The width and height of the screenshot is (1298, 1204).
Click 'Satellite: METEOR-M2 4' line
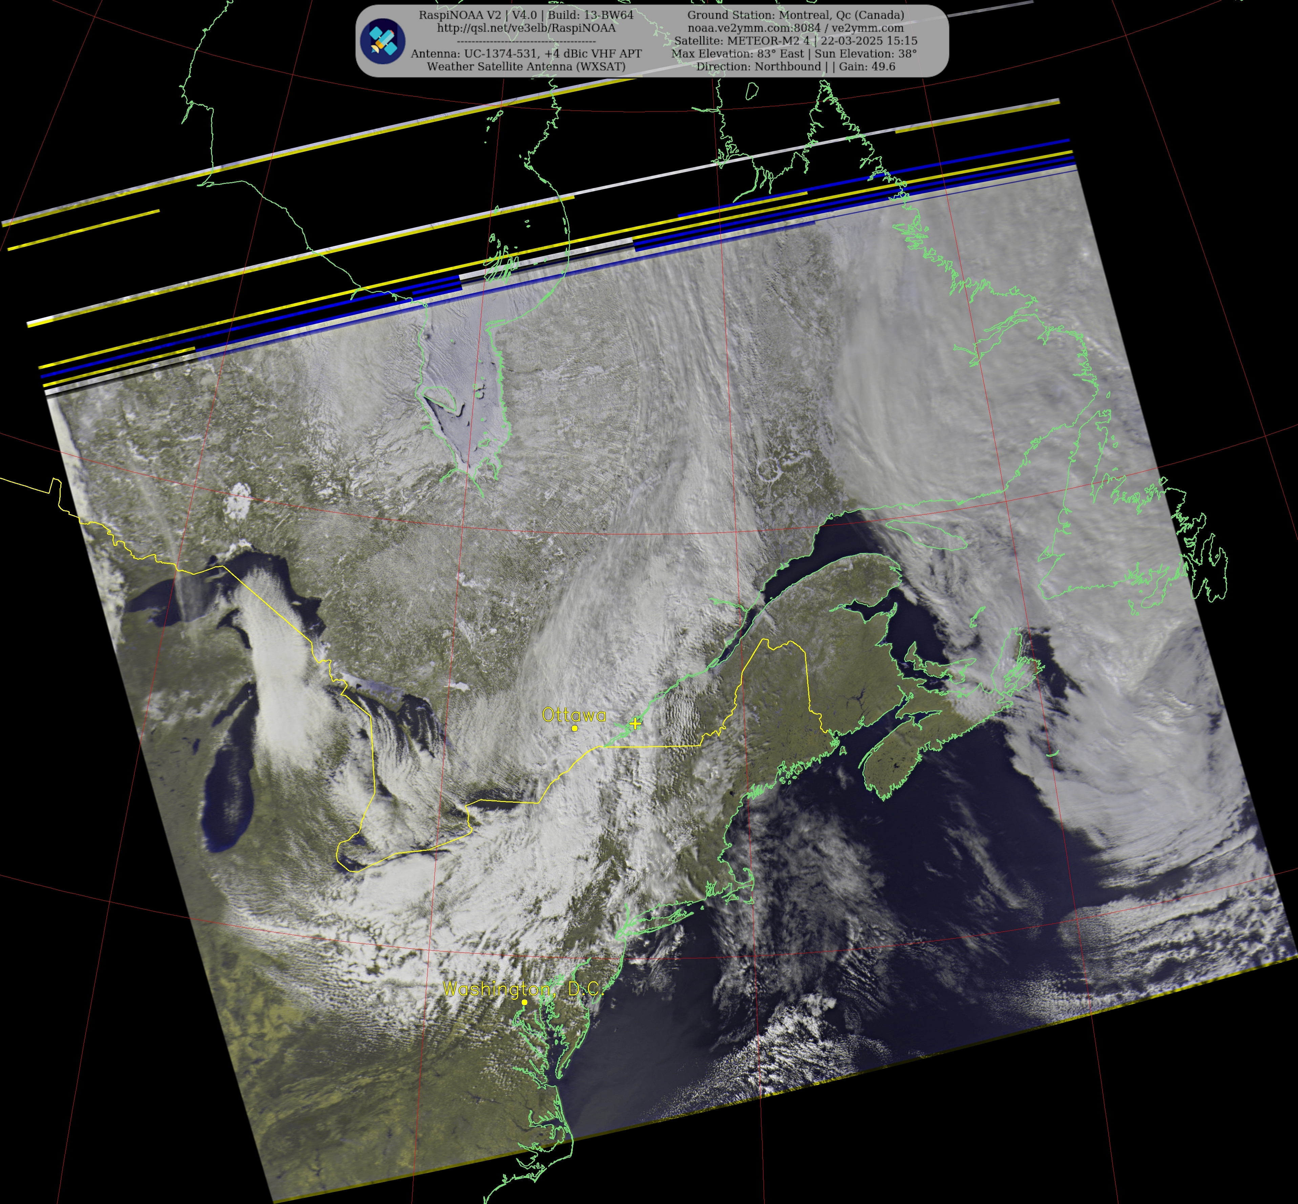[x=796, y=40]
